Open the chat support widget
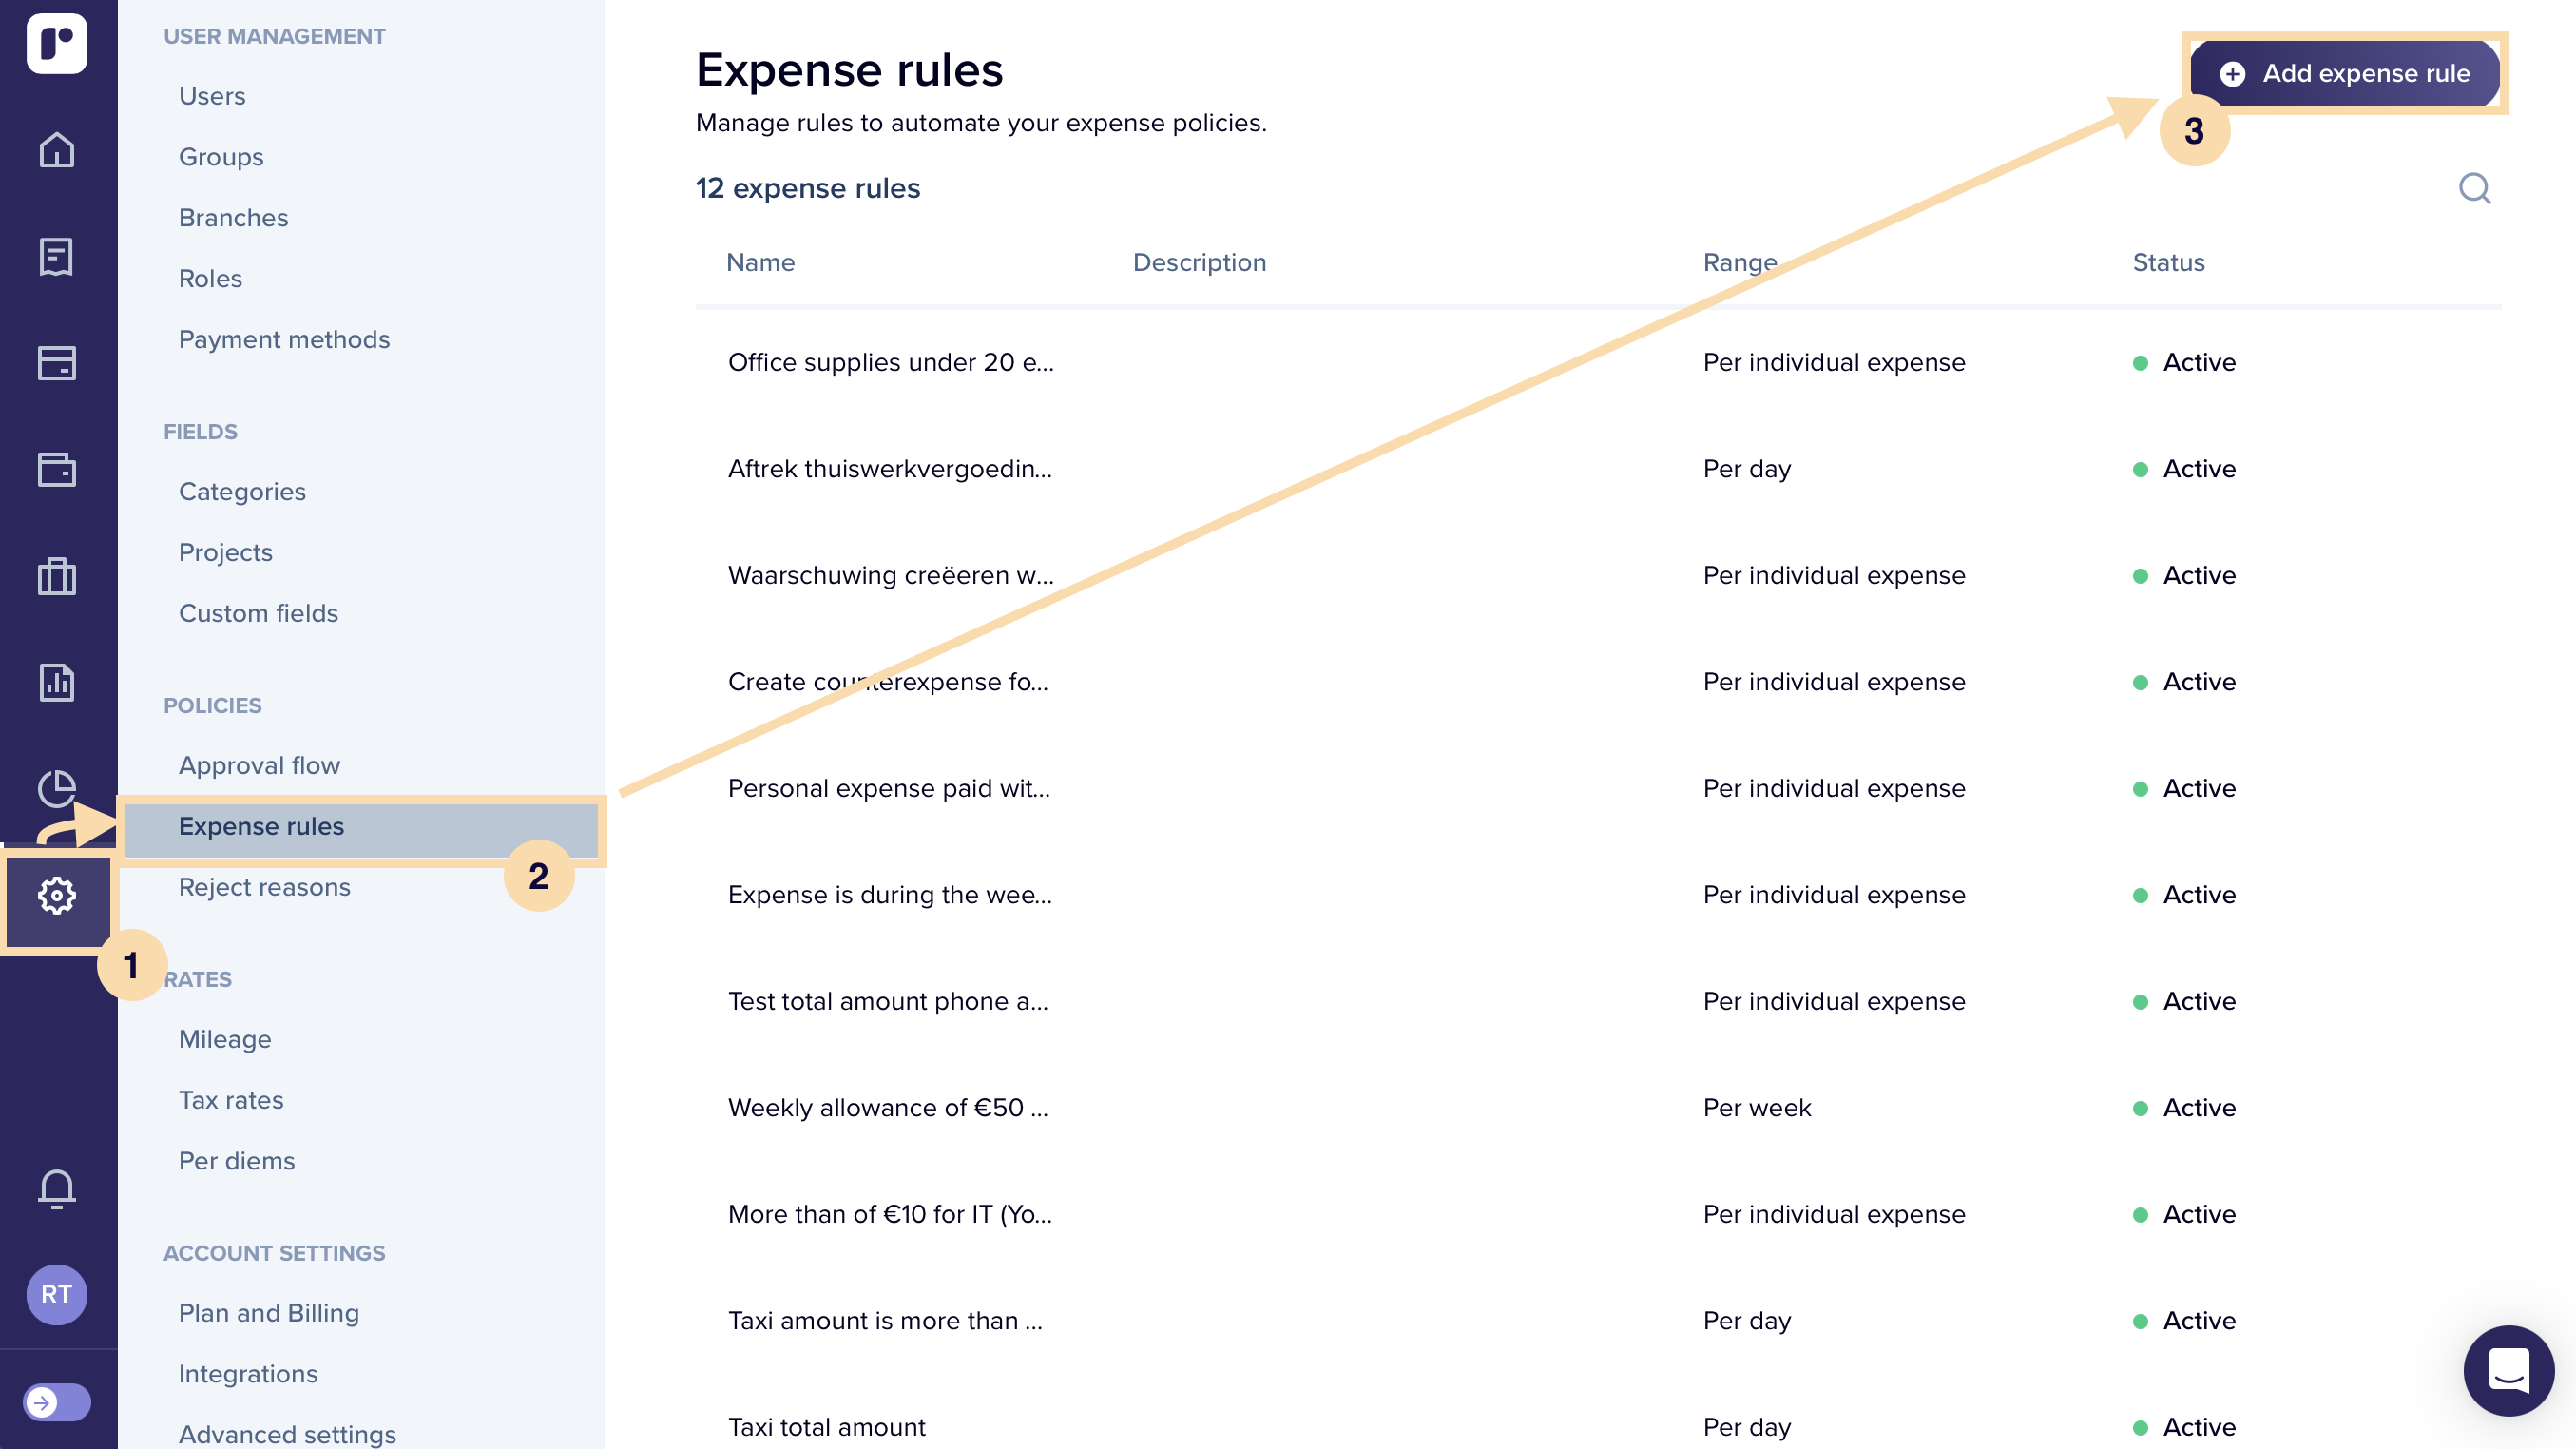This screenshot has height=1449, width=2576. point(2509,1371)
